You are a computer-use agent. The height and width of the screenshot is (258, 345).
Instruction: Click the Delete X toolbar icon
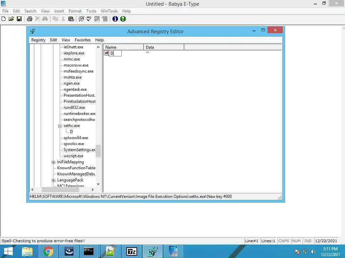(37, 19)
